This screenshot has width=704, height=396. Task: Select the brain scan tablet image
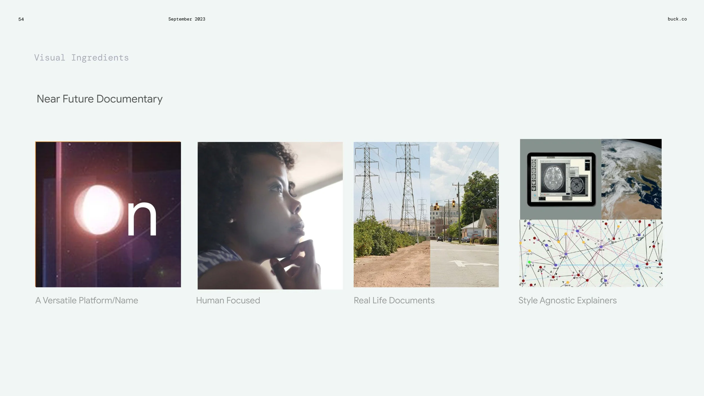point(561,179)
